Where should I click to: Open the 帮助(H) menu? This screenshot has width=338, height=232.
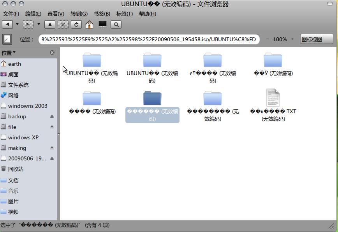click(148, 14)
